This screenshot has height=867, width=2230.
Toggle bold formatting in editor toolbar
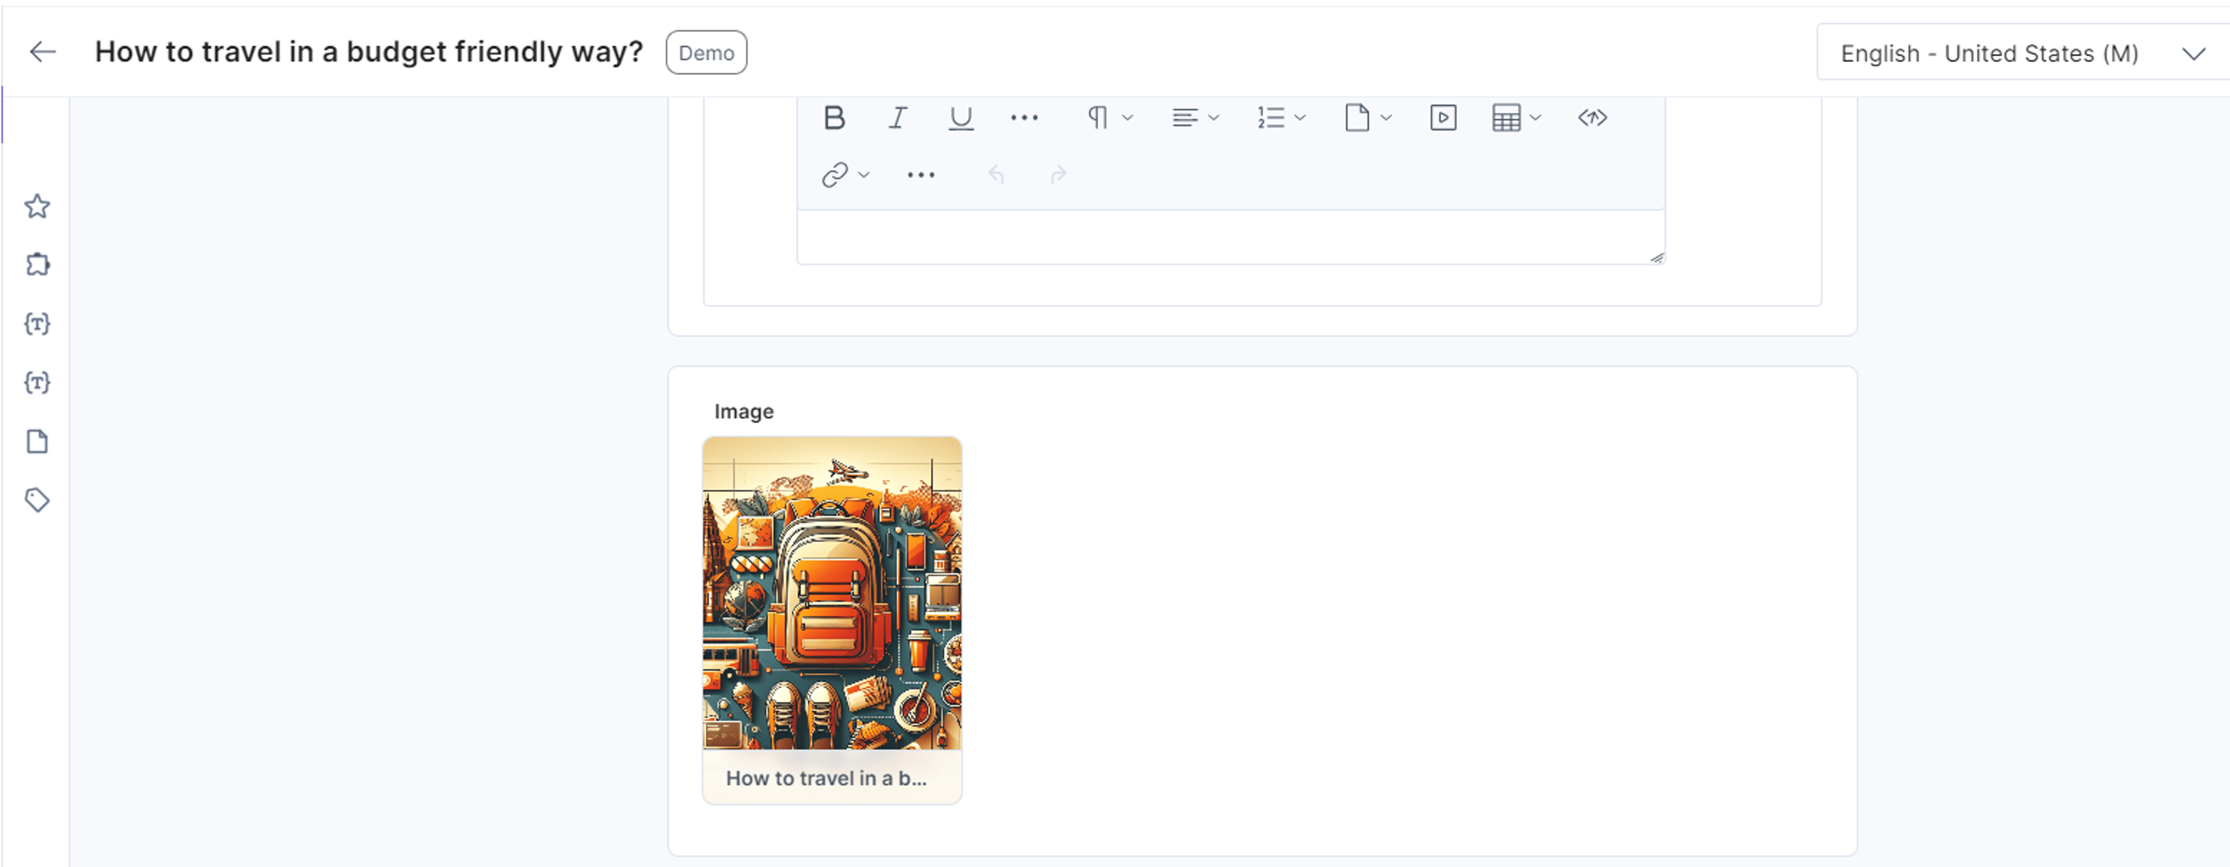click(x=834, y=118)
